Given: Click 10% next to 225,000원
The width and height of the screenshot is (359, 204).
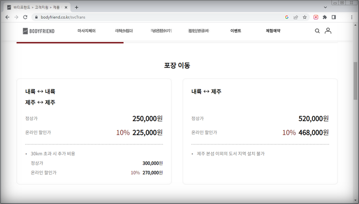Looking at the screenshot, I should point(123,132).
